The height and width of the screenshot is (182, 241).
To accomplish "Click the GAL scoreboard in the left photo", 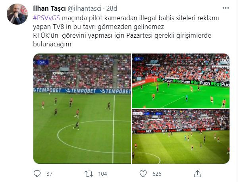I will tap(41, 62).
